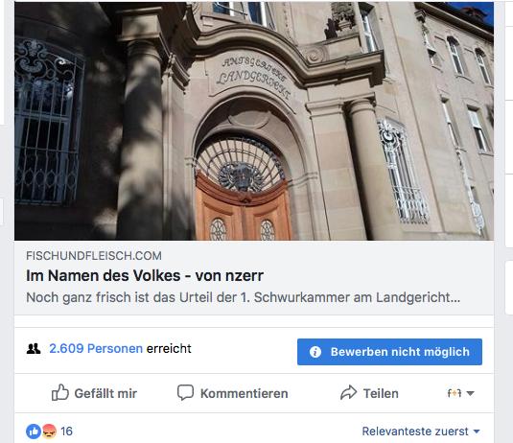The image size is (513, 443).
Task: Open the 2.609 Personen link
Action: (x=96, y=348)
